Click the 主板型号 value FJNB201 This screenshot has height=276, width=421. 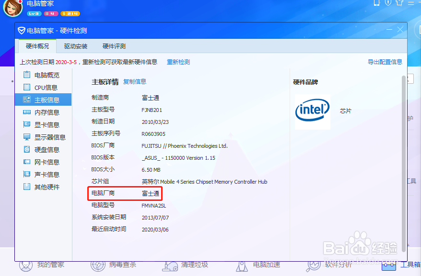pyautogui.click(x=152, y=110)
